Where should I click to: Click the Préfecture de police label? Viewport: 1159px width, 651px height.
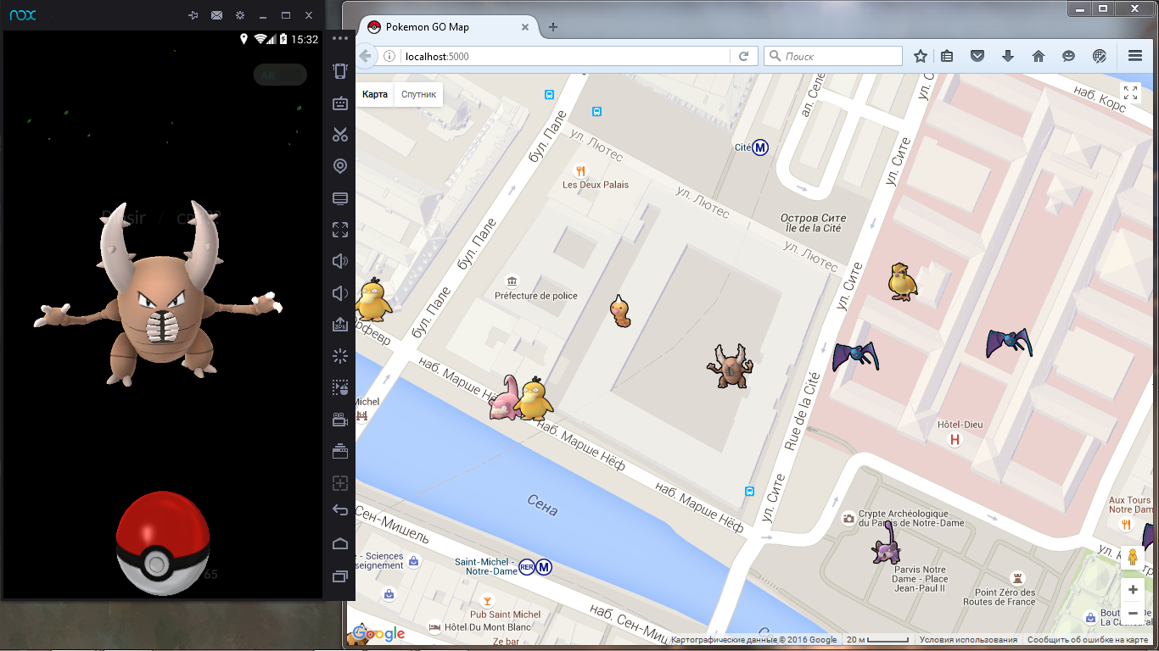click(x=536, y=296)
